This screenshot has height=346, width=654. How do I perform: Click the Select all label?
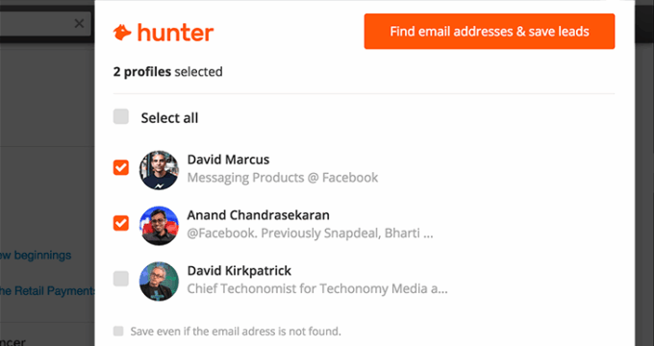pyautogui.click(x=169, y=118)
